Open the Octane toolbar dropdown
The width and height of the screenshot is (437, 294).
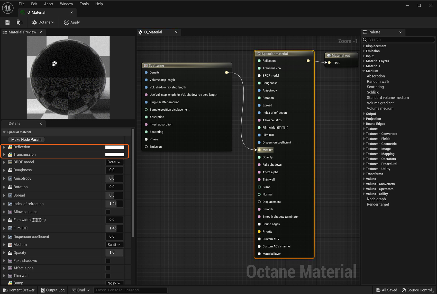coord(43,22)
